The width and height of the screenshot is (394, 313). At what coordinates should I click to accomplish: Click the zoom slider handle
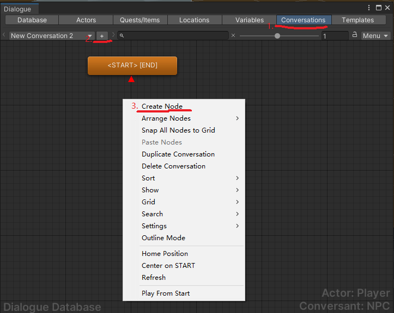click(277, 36)
